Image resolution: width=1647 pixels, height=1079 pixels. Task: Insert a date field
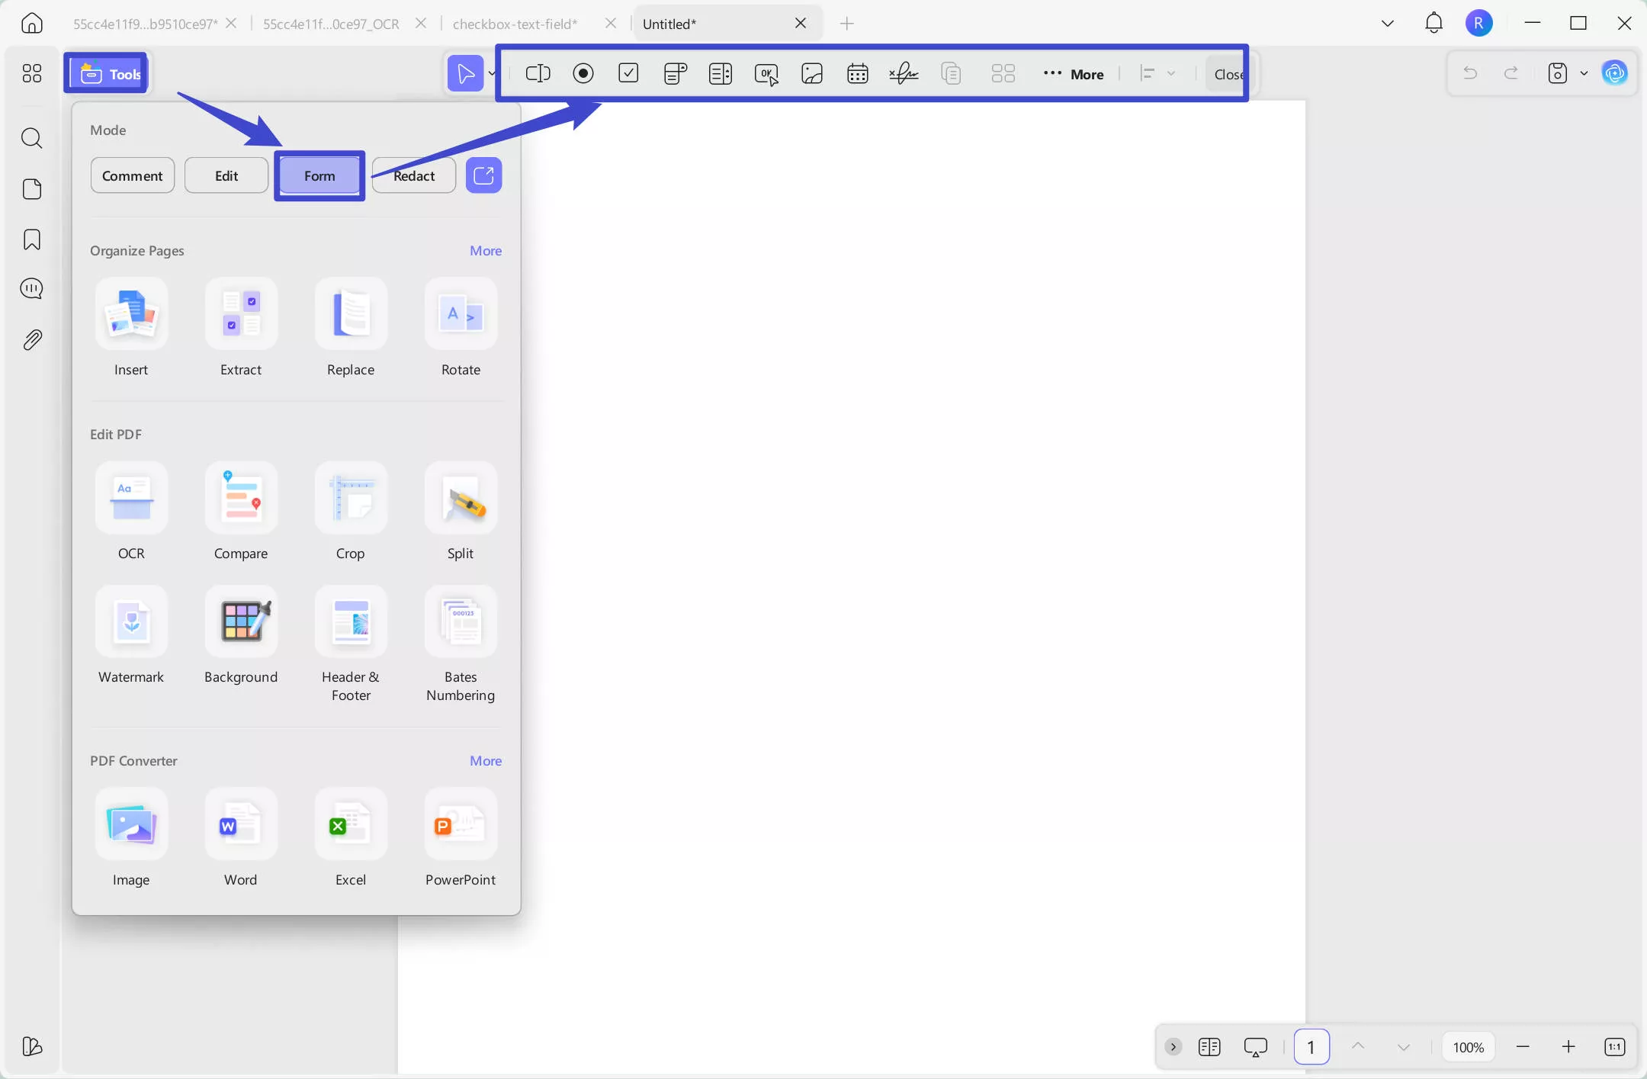[857, 73]
